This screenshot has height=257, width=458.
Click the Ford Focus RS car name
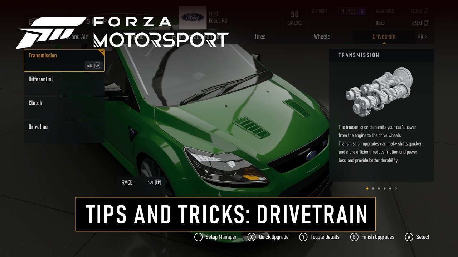coord(218,17)
